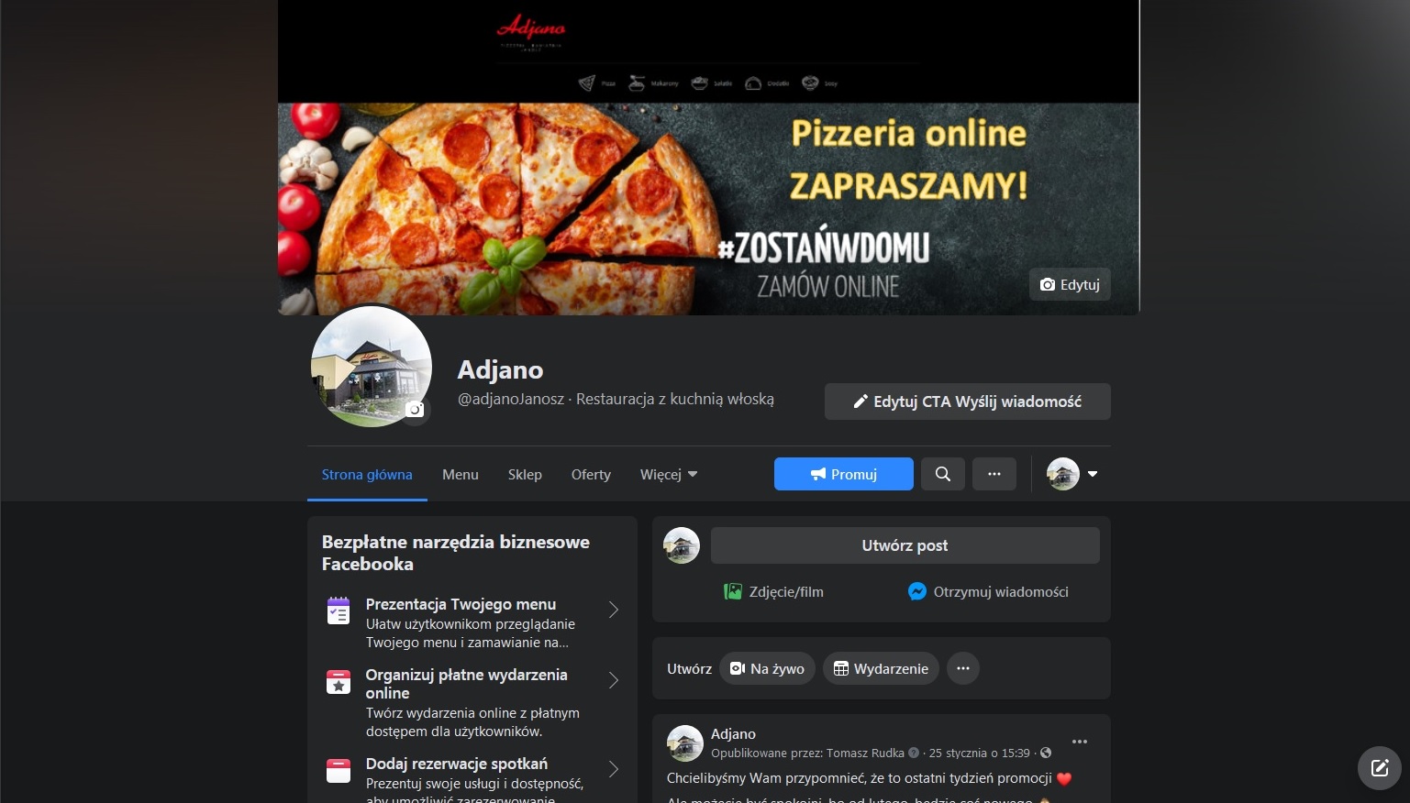
Task: Expand chevron beside Dodaj rezerwacje spotkań
Action: [x=614, y=769]
